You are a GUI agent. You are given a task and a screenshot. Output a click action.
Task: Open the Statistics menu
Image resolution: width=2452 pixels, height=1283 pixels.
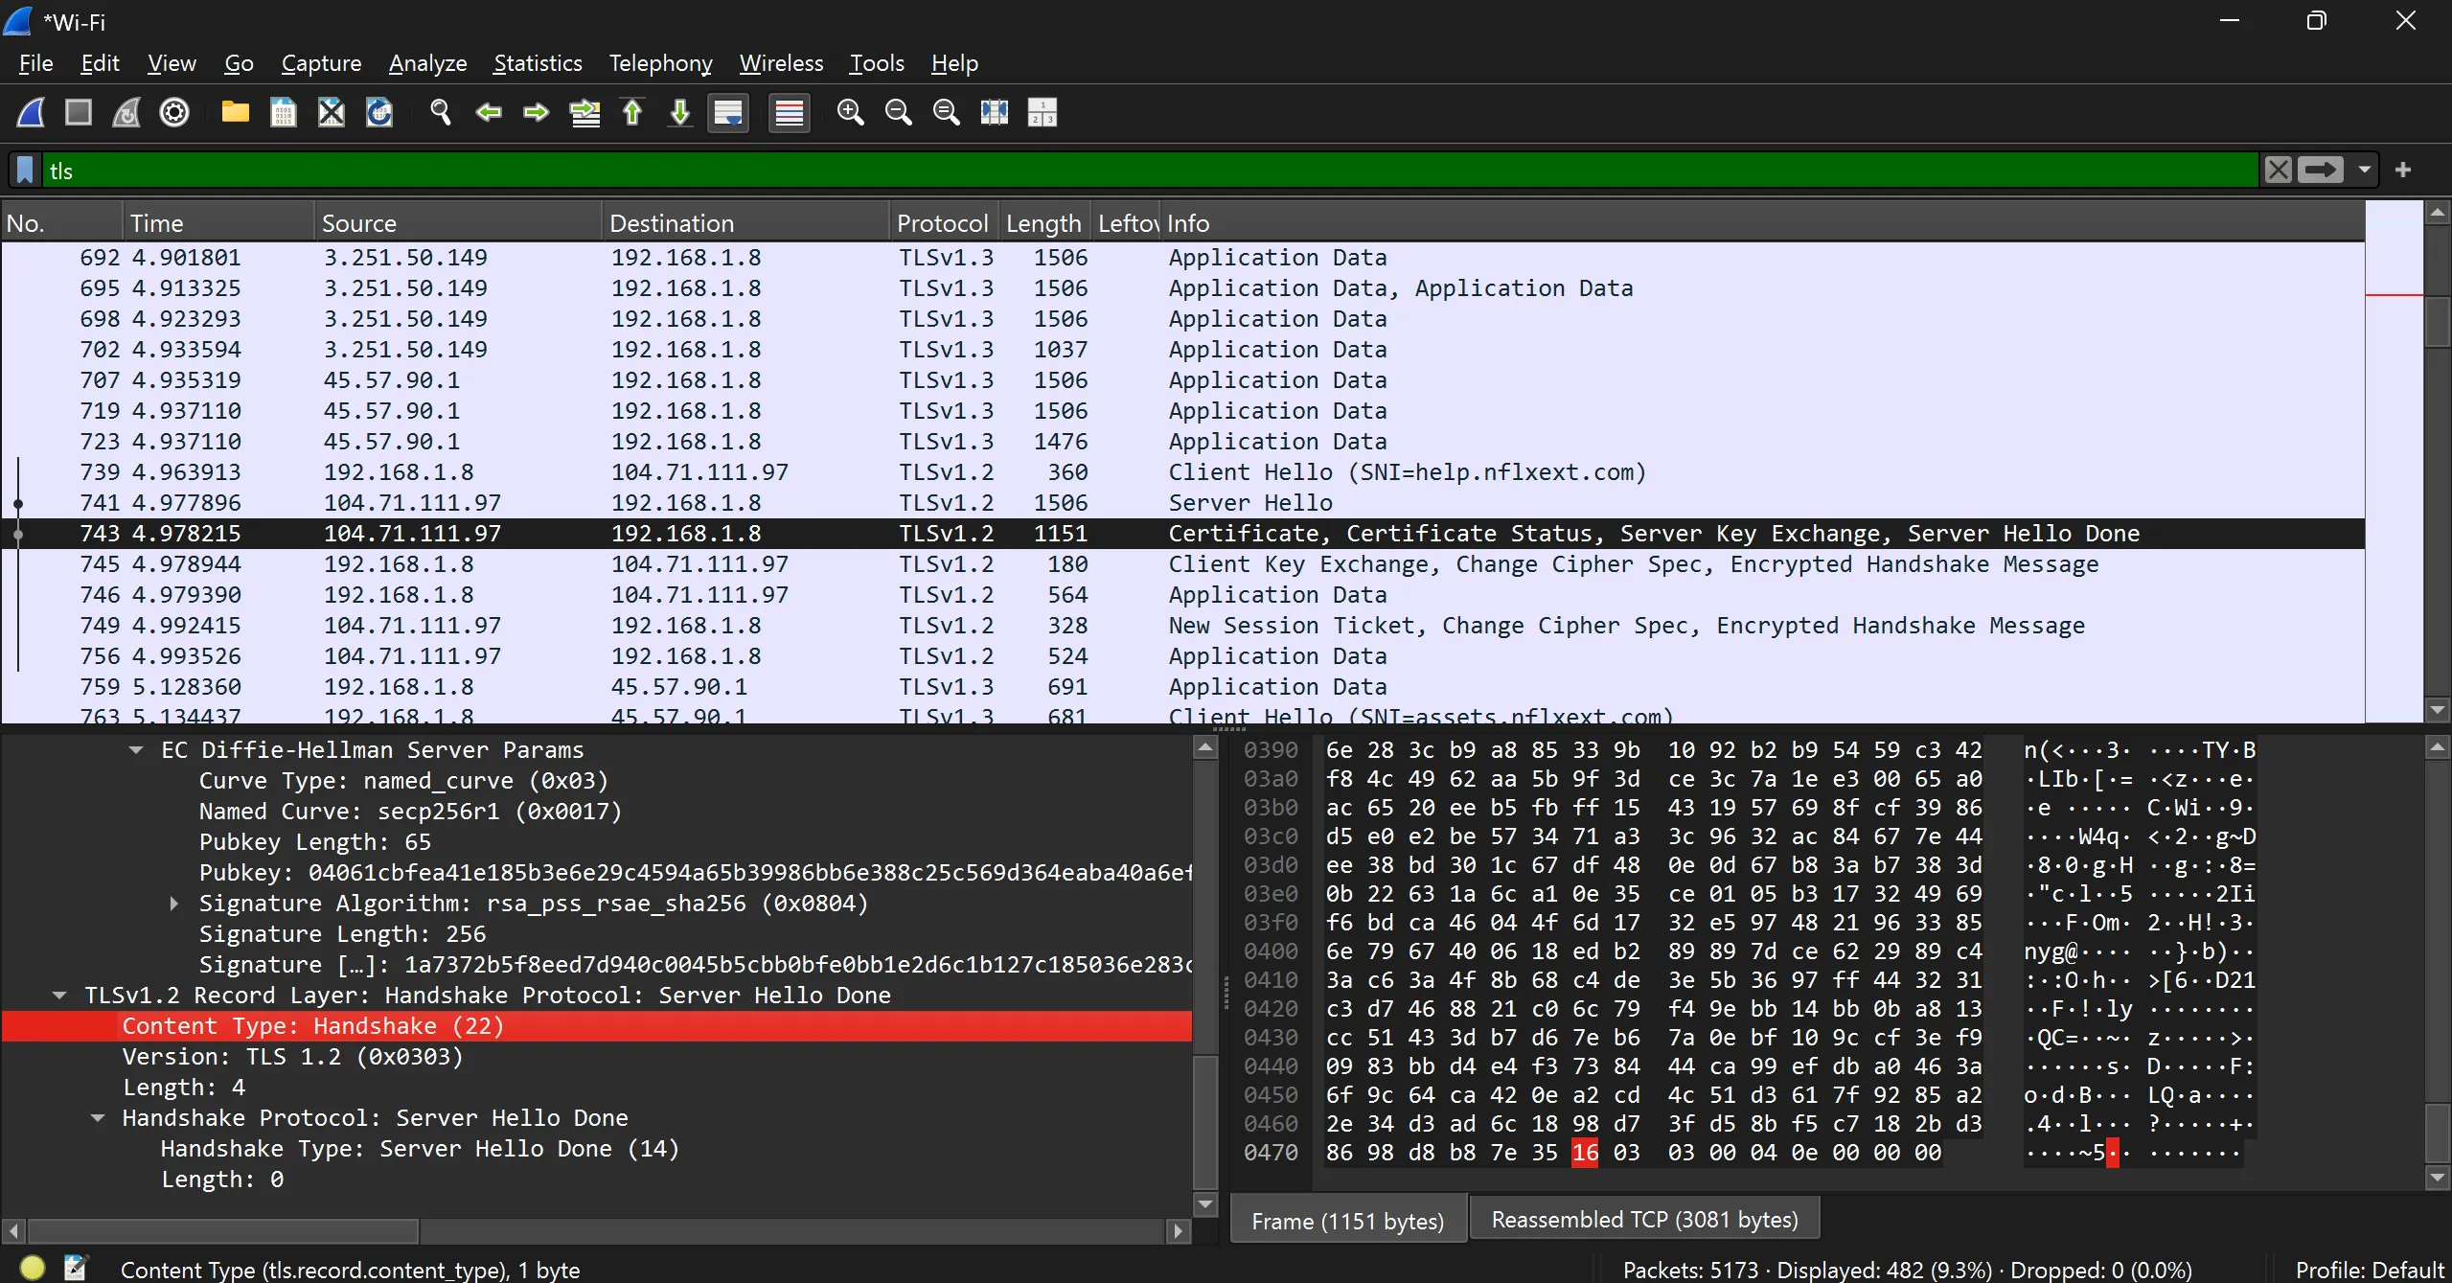pos(538,63)
